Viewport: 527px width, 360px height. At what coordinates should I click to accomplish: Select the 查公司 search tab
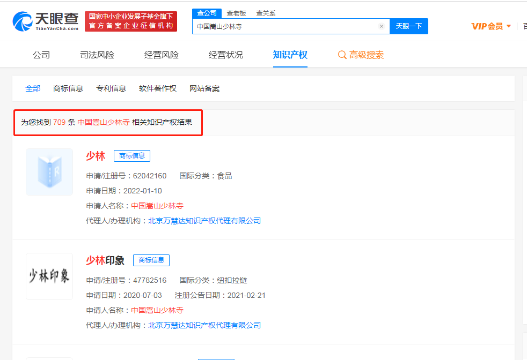207,13
